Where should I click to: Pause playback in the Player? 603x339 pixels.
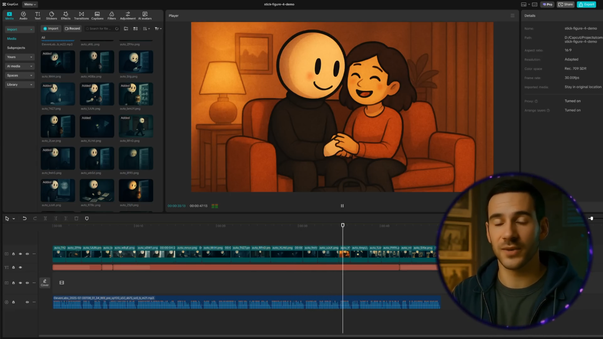(x=342, y=206)
